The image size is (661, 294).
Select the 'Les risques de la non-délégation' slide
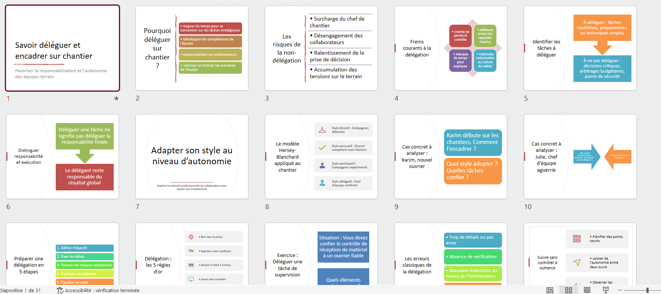tap(321, 48)
